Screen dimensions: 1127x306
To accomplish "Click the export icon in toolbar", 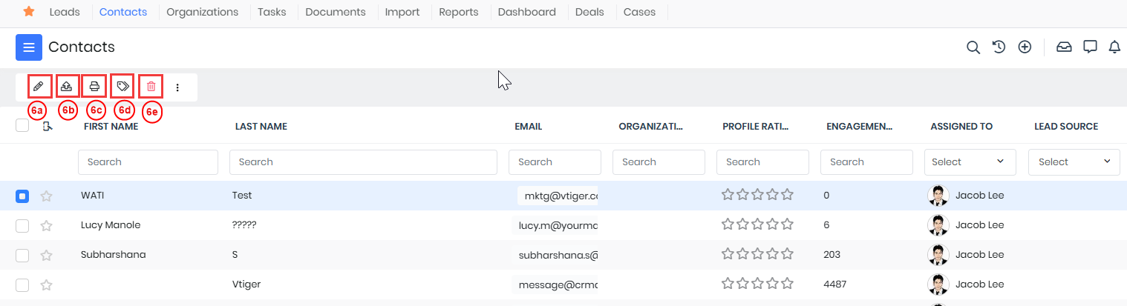I will click(67, 87).
